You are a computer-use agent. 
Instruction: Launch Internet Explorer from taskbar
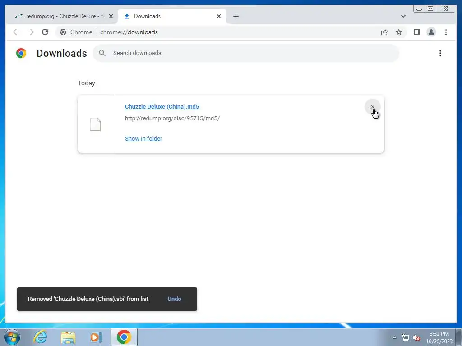40,337
